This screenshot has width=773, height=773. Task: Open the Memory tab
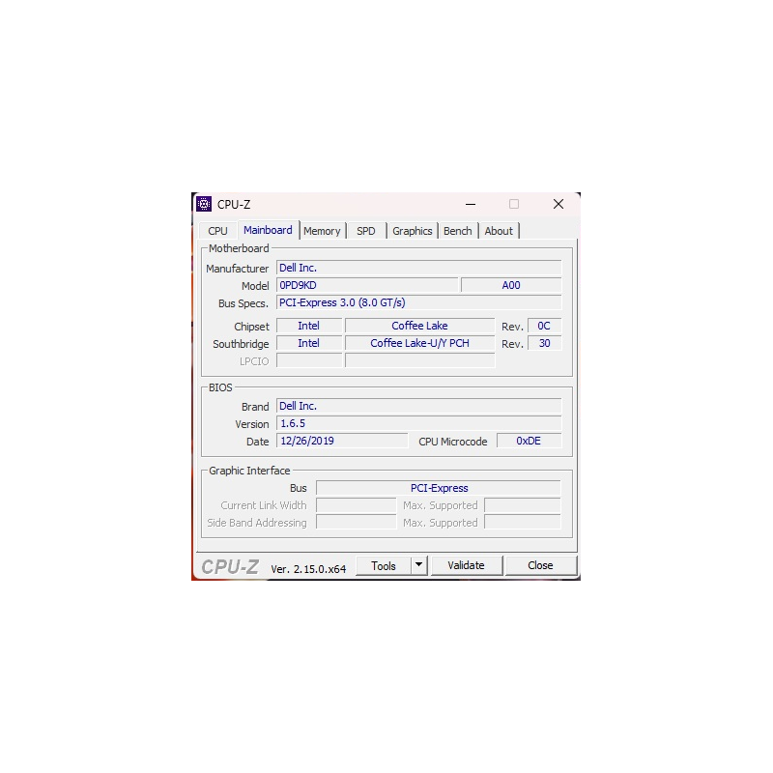point(322,231)
